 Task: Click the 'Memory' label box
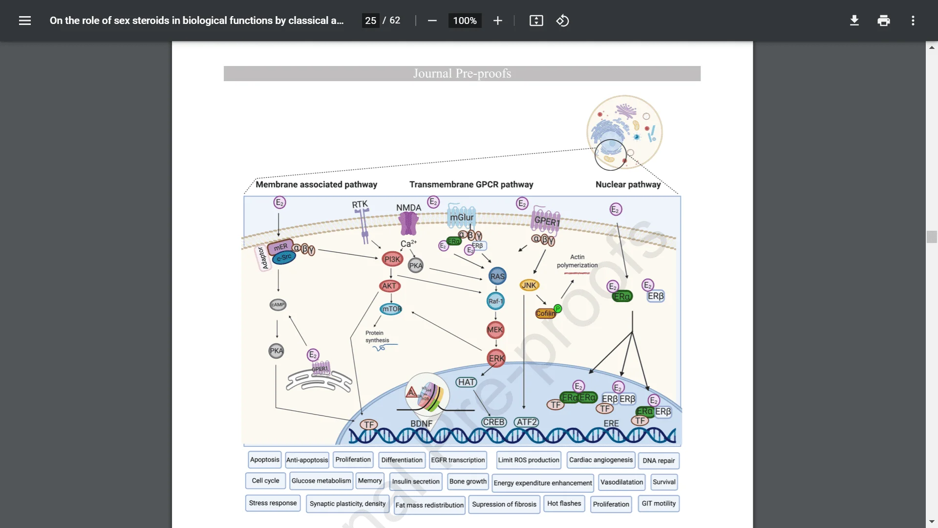point(370,481)
